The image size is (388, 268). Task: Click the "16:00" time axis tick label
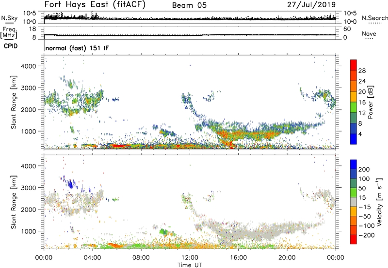pyautogui.click(x=238, y=258)
